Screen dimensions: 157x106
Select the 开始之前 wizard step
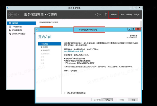[50, 44]
